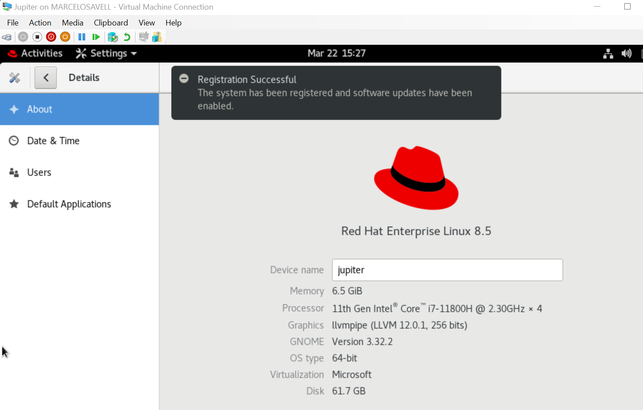Create a checkpoint with the toolbar icon

[113, 37]
